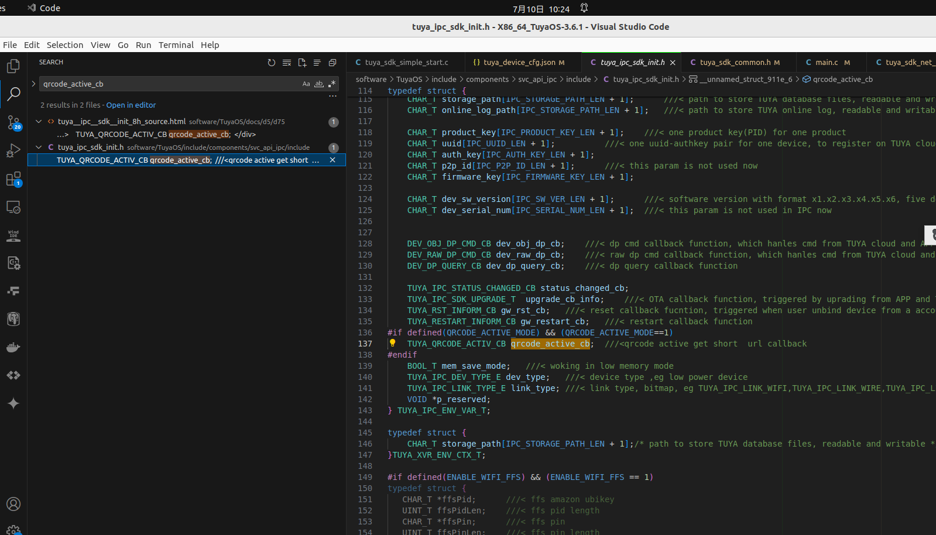Click __unnamed_struct_911e_6 breadcrumb

[746, 80]
